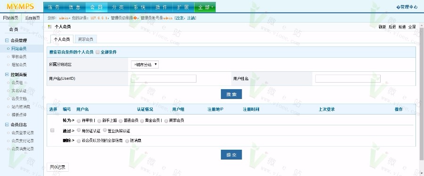
Task: Click the 上次登录 column header
Action: pyautogui.click(x=326, y=109)
